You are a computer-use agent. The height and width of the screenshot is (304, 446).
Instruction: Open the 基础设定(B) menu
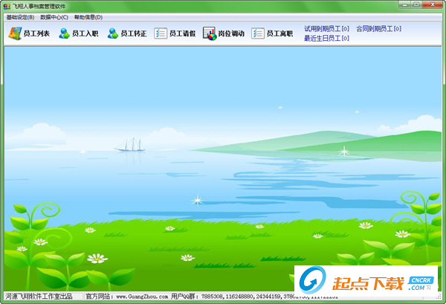click(x=21, y=17)
